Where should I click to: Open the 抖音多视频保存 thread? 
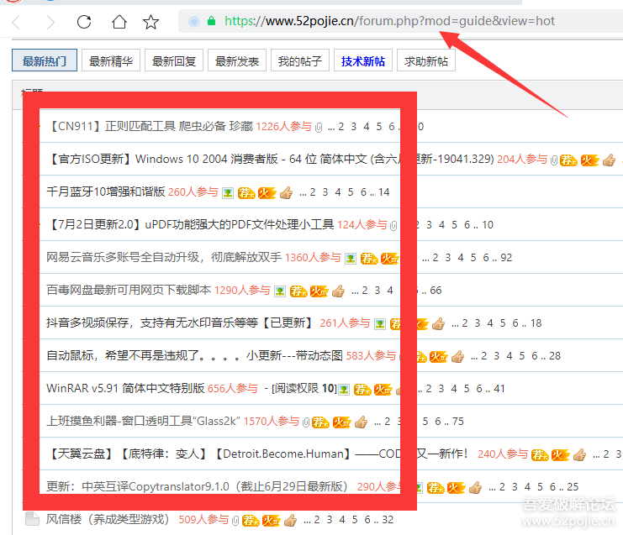181,323
